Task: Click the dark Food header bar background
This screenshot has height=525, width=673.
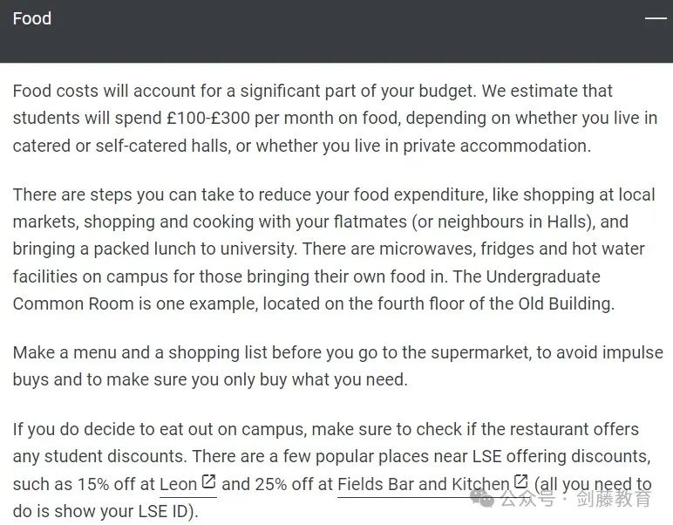Action: click(x=336, y=31)
